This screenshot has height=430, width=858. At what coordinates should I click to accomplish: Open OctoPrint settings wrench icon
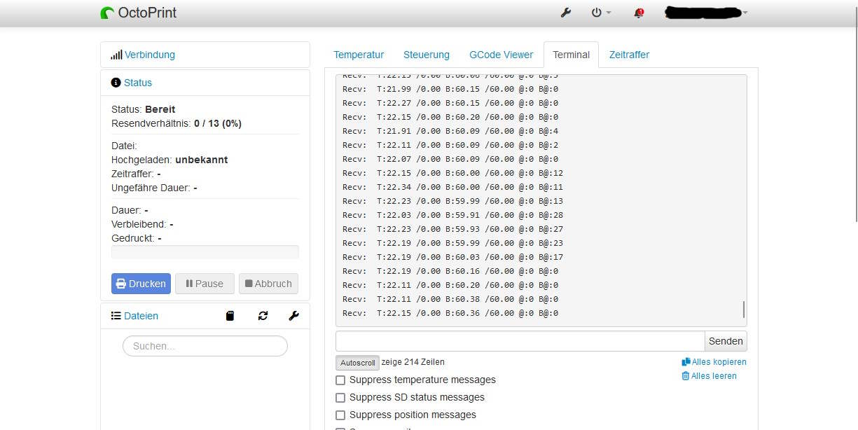click(567, 13)
